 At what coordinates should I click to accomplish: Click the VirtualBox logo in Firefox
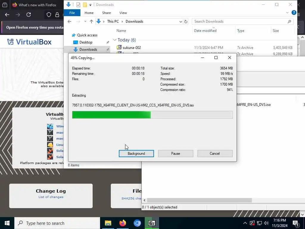29,42
